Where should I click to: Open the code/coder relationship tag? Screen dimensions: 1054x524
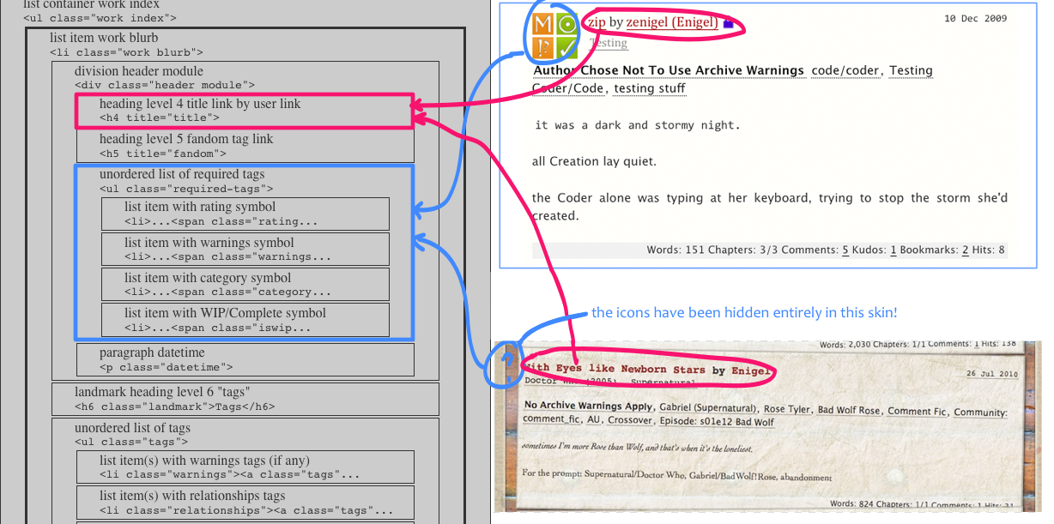(x=846, y=70)
